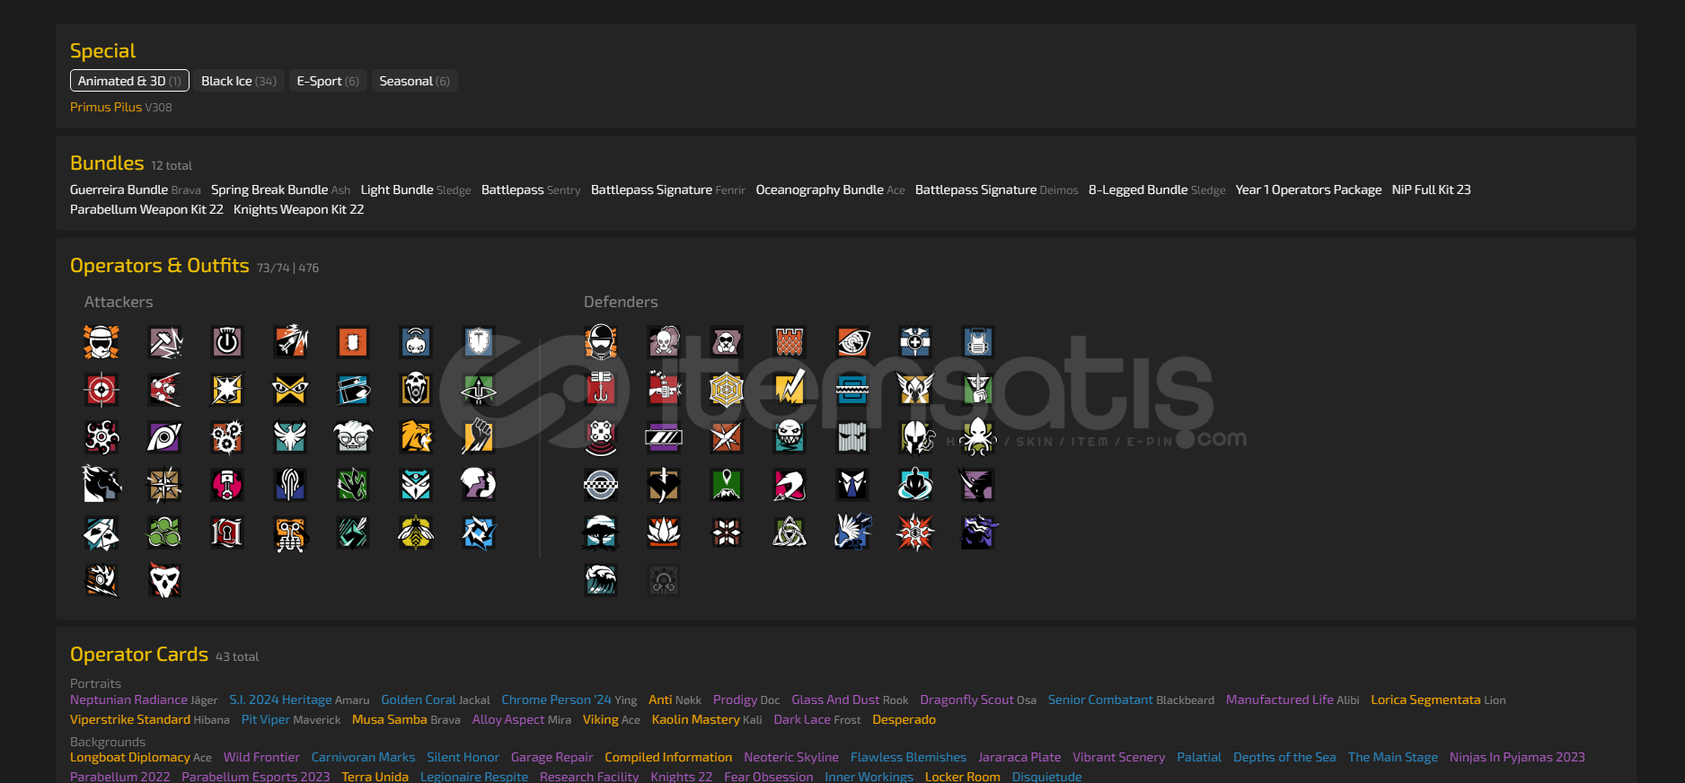Open the Warden suit and tie icon
This screenshot has width=1685, height=783.
coord(852,485)
